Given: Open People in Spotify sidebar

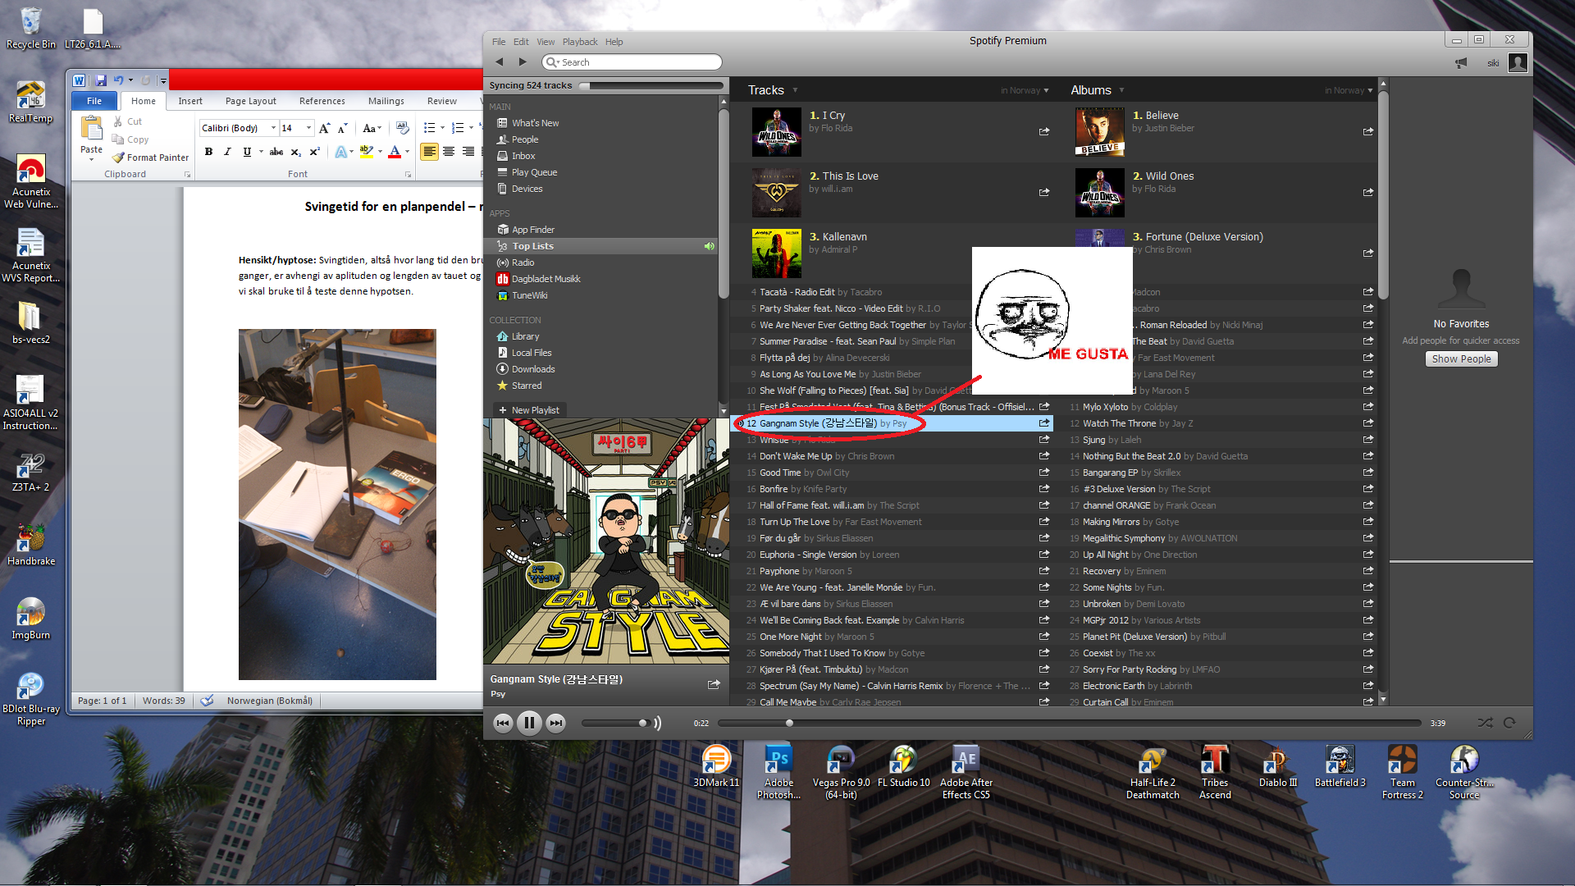Looking at the screenshot, I should tap(525, 139).
